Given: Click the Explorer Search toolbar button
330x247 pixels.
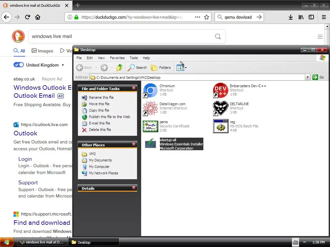Looking at the screenshot, I should coord(137,68).
